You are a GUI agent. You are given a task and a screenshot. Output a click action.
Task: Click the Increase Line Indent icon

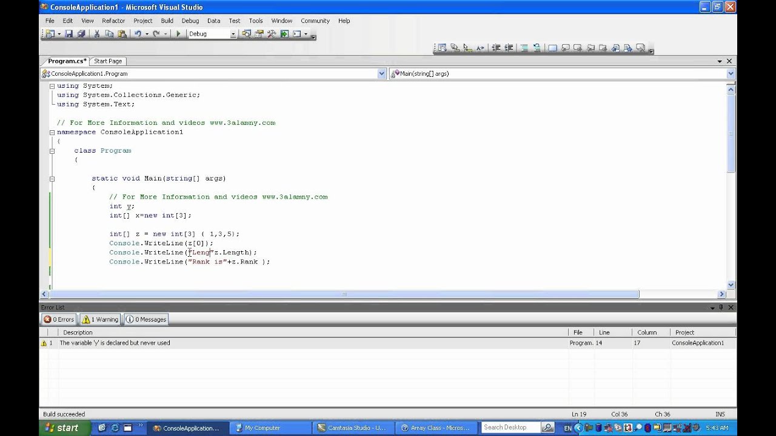coord(509,48)
